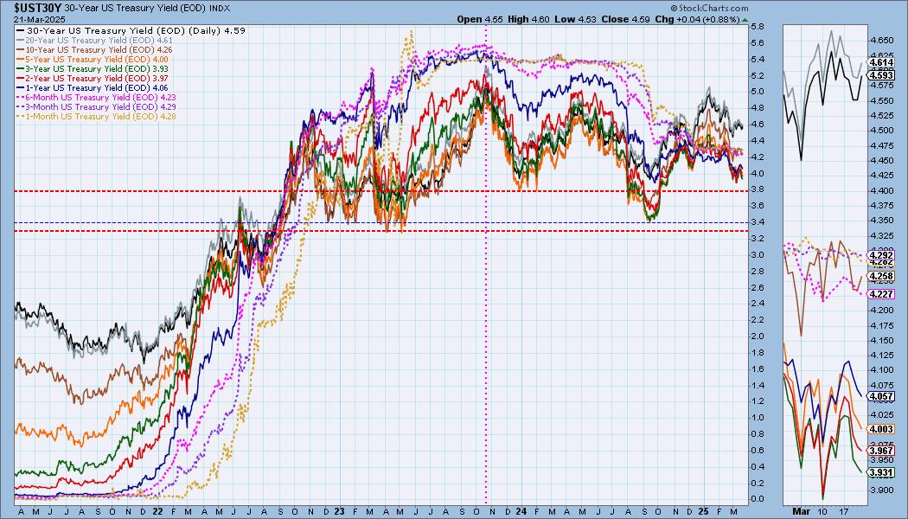This screenshot has width=908, height=519.
Task: Click the 6-Month US Treasury Yield legend entry
Action: tap(97, 97)
